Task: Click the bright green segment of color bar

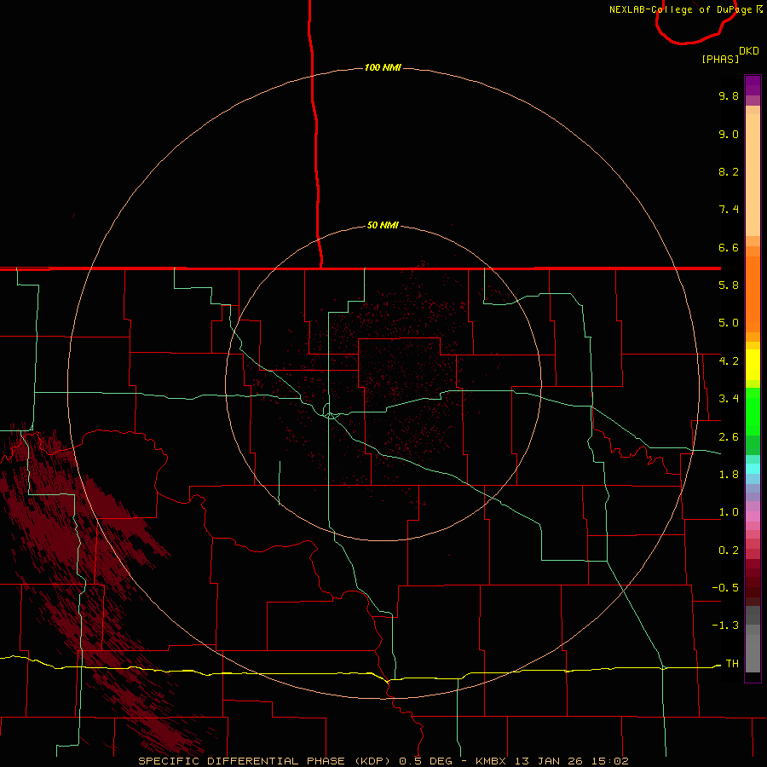Action: pyautogui.click(x=753, y=411)
